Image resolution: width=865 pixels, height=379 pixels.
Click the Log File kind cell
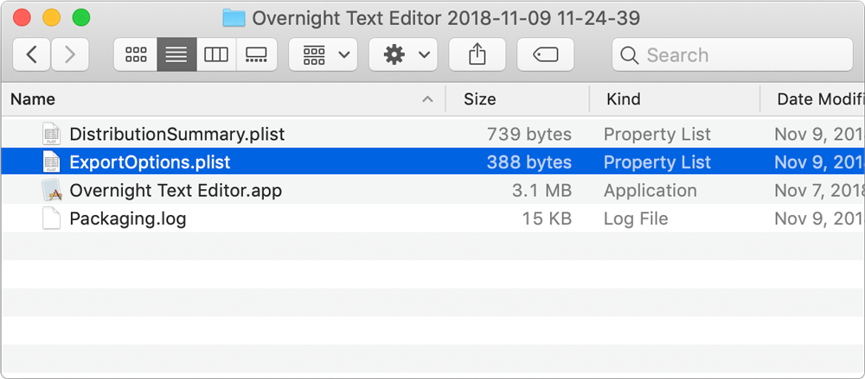[x=636, y=218]
